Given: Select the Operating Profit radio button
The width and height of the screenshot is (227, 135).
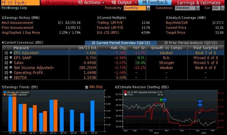Looking at the screenshot, I should pos(11,72).
